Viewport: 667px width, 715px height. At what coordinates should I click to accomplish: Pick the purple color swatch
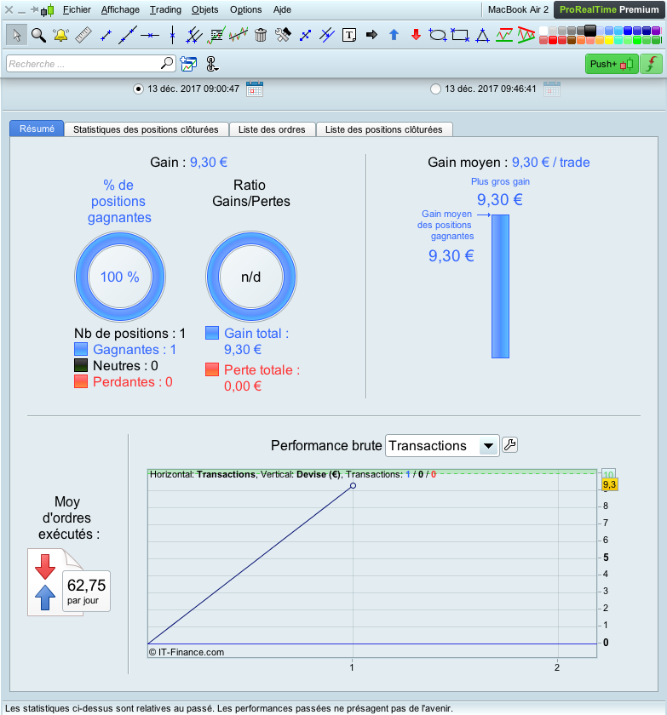coord(656,31)
